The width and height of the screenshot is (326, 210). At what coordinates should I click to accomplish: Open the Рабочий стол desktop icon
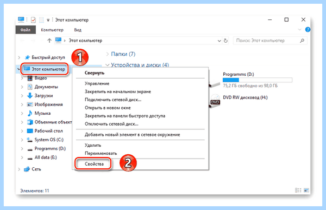point(30,131)
